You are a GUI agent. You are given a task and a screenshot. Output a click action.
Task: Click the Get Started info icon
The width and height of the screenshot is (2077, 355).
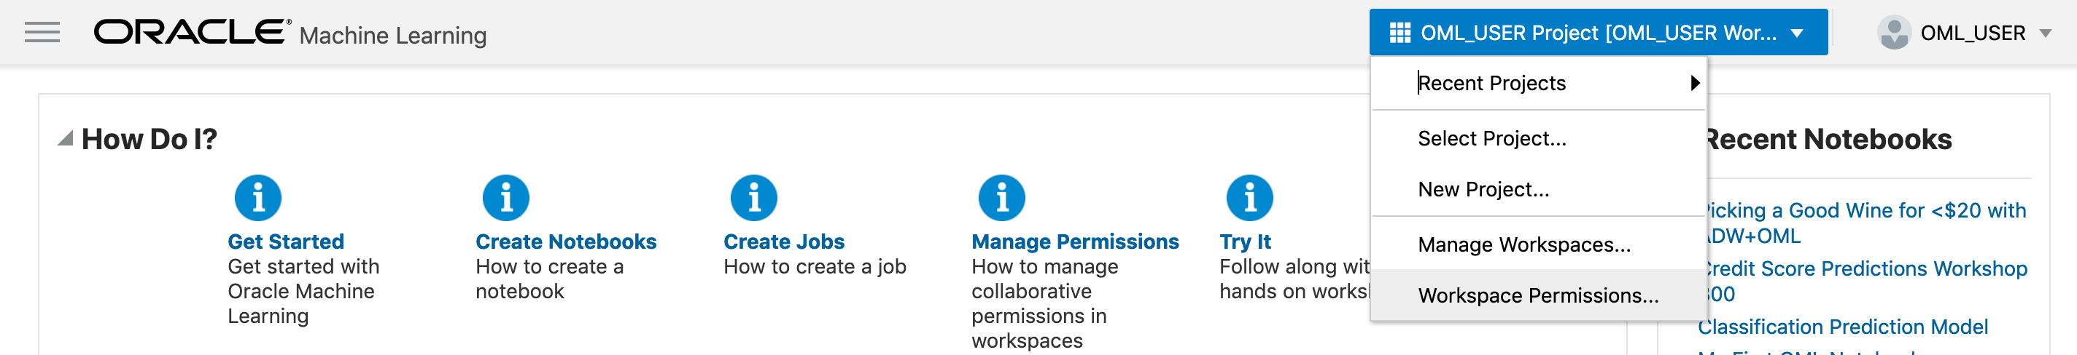[258, 197]
